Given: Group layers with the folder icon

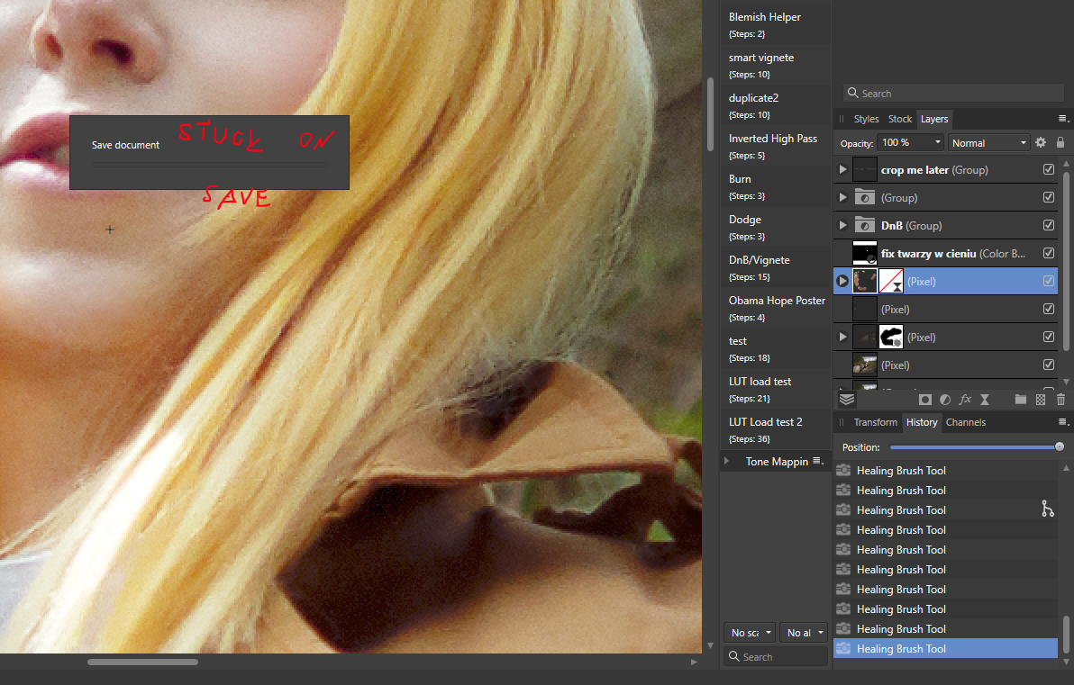Looking at the screenshot, I should [1021, 400].
